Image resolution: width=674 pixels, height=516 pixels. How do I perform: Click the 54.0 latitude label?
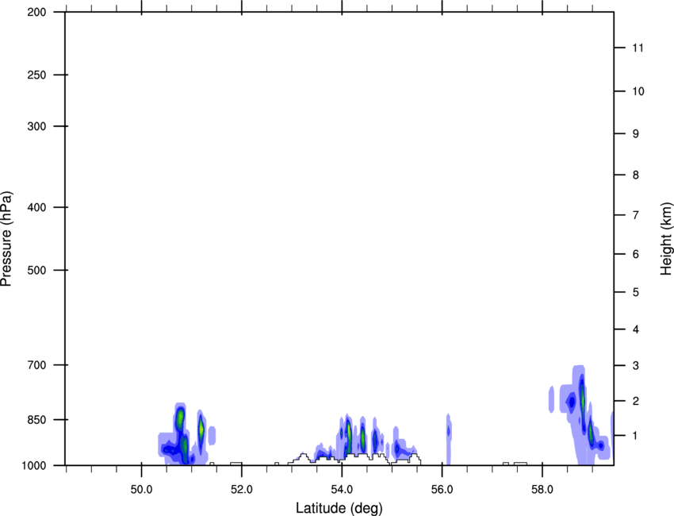tap(343, 489)
